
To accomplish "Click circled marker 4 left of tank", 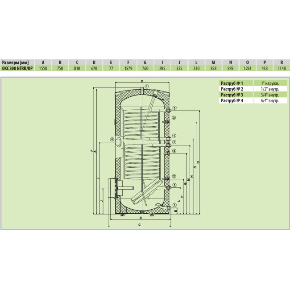I will click(111, 139).
